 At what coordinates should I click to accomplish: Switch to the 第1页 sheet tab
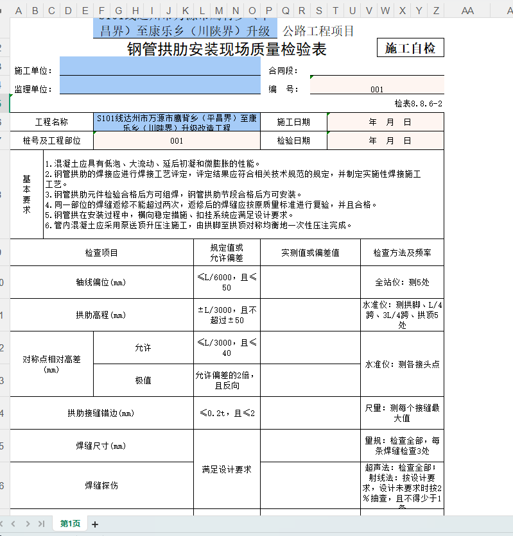click(x=70, y=524)
